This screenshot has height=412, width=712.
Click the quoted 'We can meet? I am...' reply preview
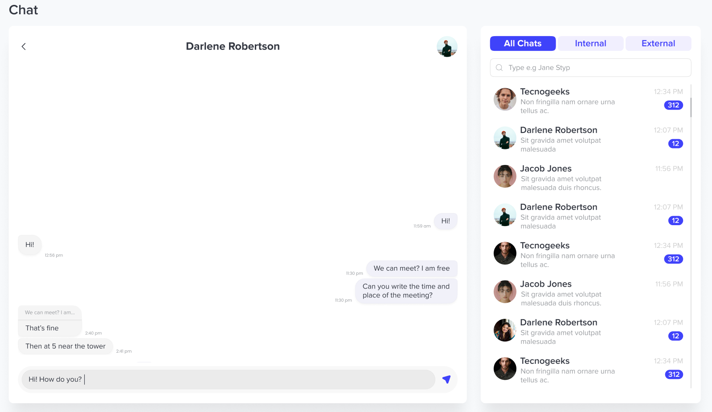[x=50, y=313]
